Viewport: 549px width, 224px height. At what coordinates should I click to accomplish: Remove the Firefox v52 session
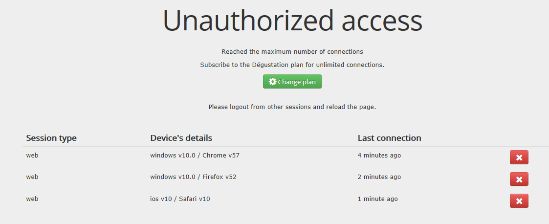pos(519,179)
